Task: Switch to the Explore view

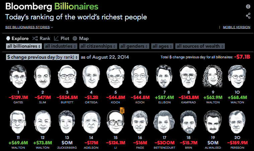Action: click(x=17, y=39)
